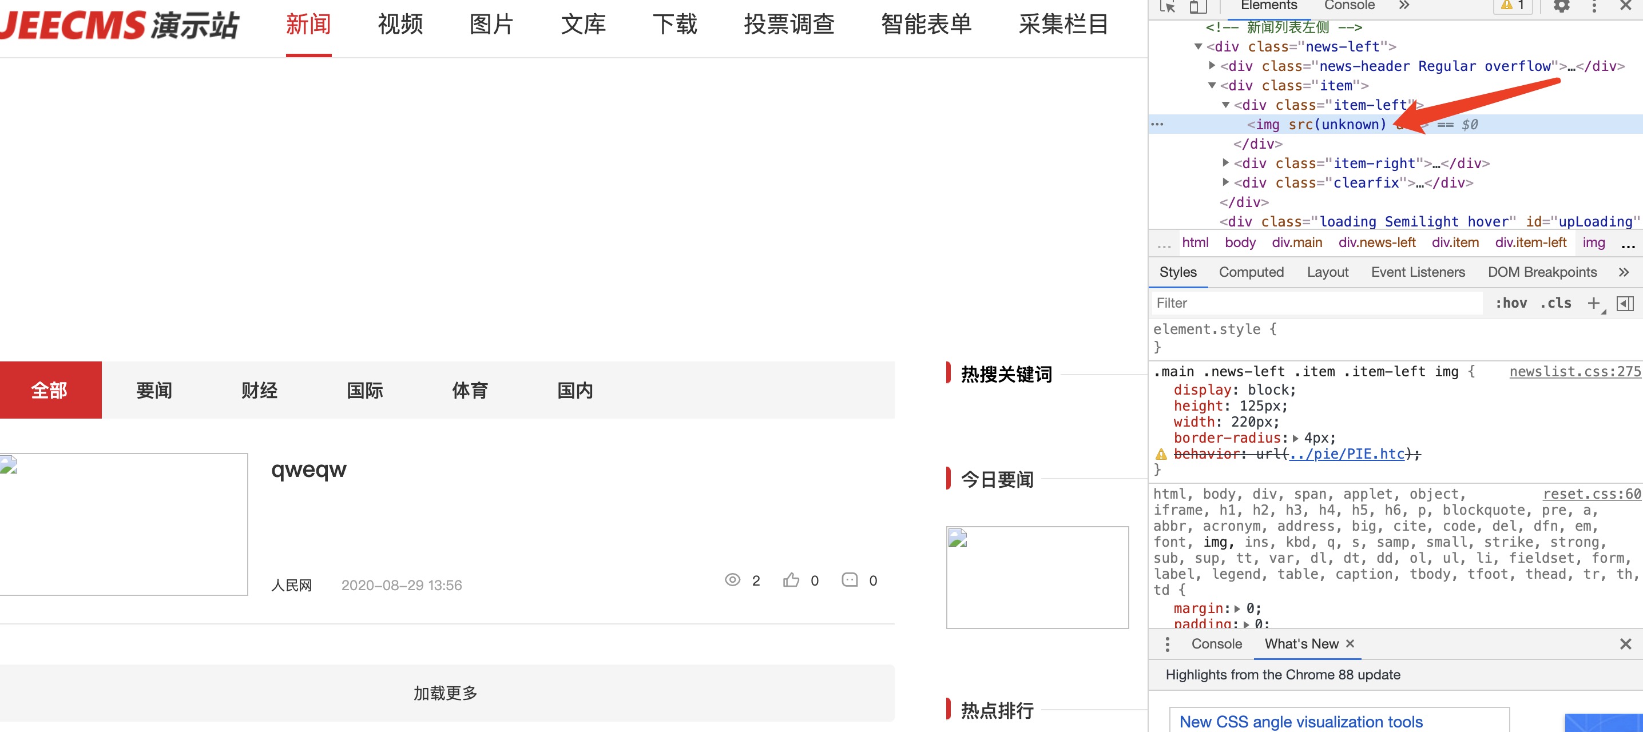Click the thumbs-up like icon on article
The width and height of the screenshot is (1643, 732).
[x=791, y=580]
